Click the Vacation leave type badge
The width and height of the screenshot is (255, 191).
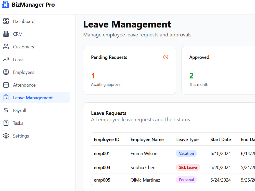click(x=186, y=154)
